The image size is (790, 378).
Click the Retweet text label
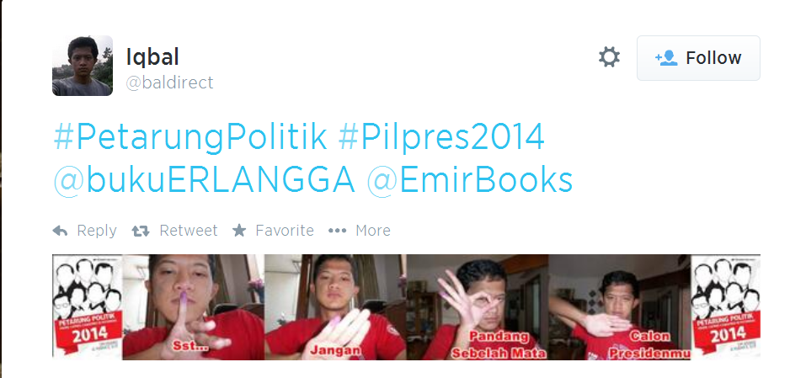tap(189, 231)
